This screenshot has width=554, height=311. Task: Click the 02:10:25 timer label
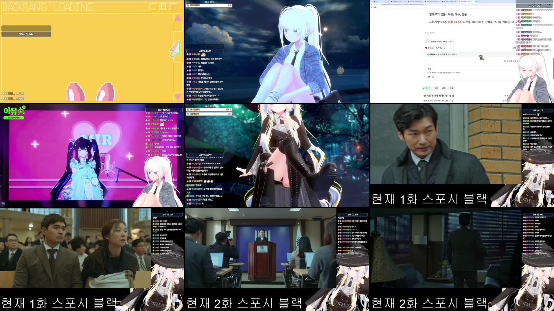[x=164, y=110]
